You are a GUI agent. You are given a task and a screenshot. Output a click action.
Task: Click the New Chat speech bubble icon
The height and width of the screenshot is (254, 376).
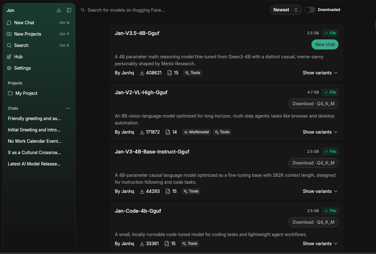pos(9,23)
